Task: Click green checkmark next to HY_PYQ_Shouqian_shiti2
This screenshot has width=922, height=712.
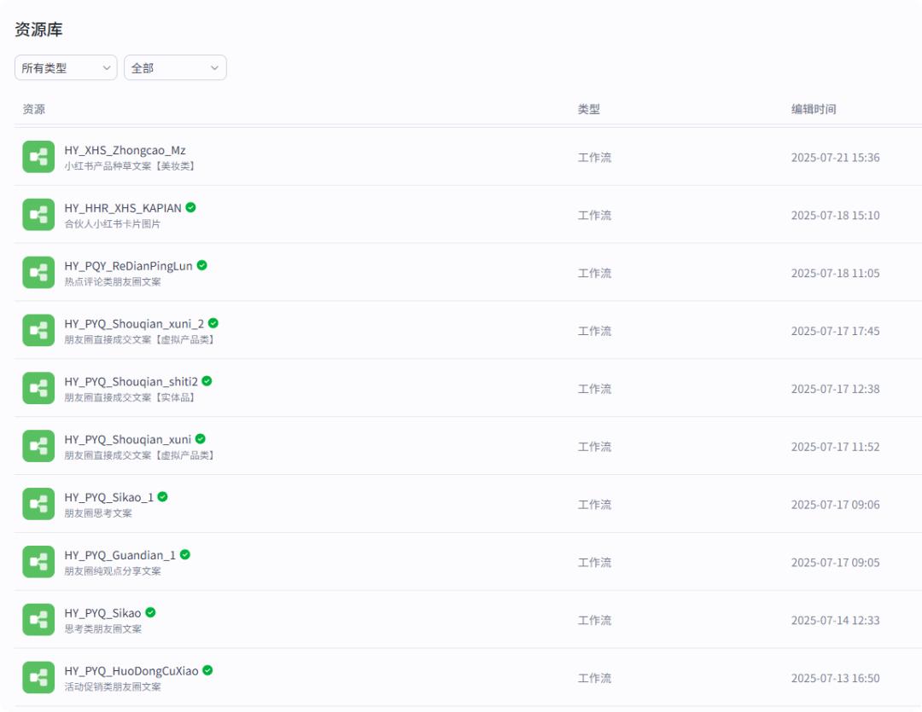Action: click(207, 380)
